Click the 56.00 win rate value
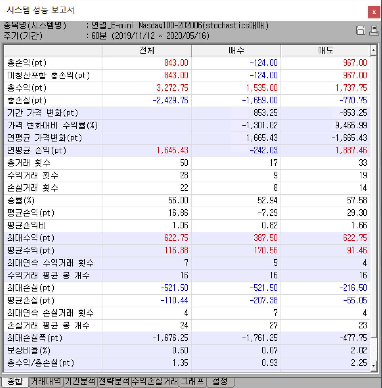 (178, 201)
